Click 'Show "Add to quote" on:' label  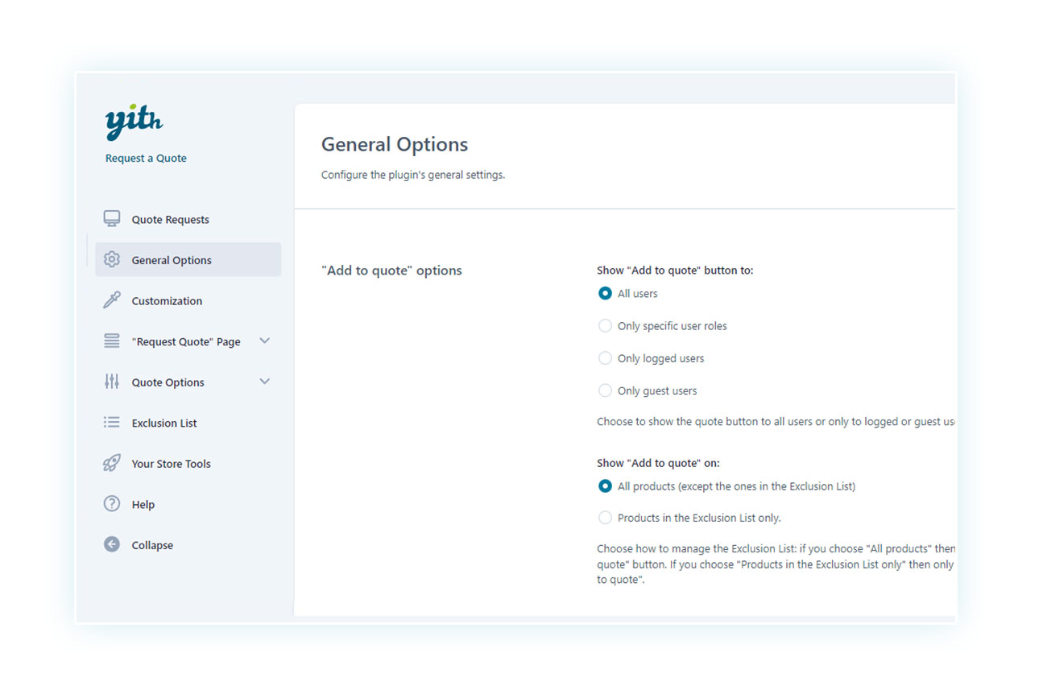[x=658, y=463]
